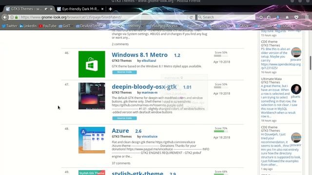The width and height of the screenshot is (312, 175).
Task: Expand the DevAndTech bookmarks folder
Action: tap(89, 26)
